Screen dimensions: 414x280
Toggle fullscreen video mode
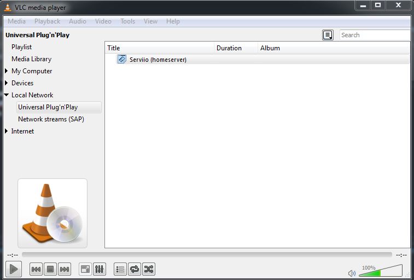(x=85, y=269)
